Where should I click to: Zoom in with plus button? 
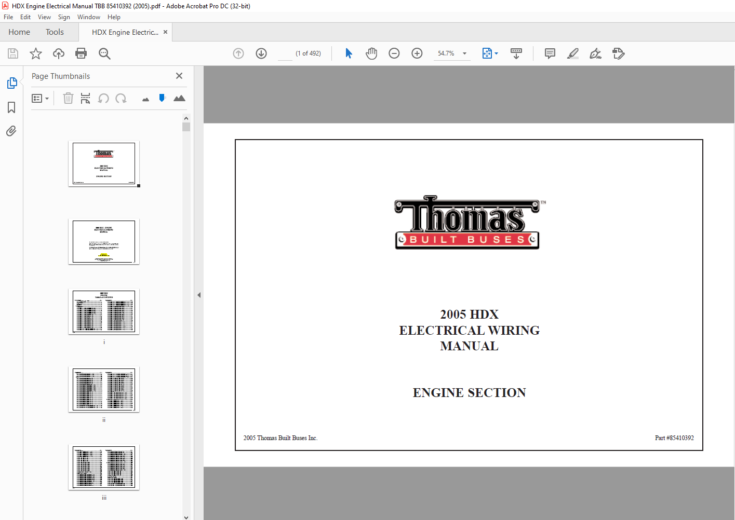tap(417, 53)
